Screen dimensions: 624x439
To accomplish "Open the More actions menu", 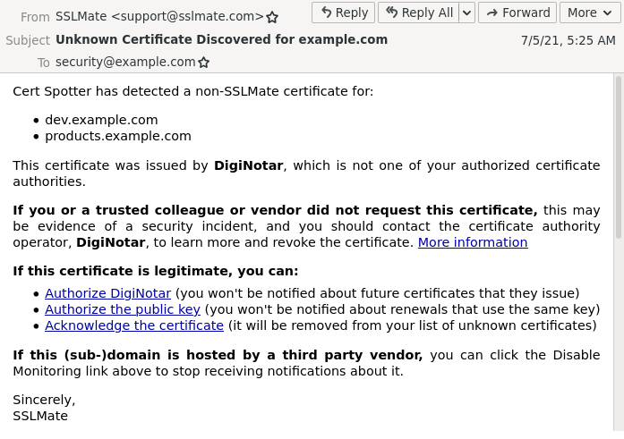I will [590, 13].
